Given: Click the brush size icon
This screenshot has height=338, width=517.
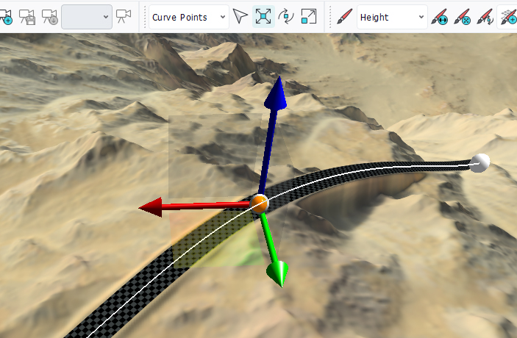Looking at the screenshot, I should 439,17.
